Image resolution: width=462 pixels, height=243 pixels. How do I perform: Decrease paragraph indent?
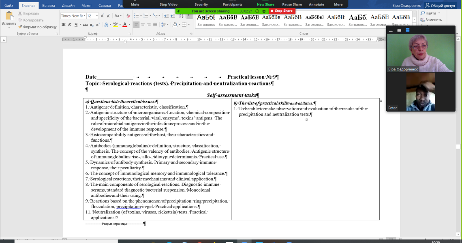tap(166, 16)
